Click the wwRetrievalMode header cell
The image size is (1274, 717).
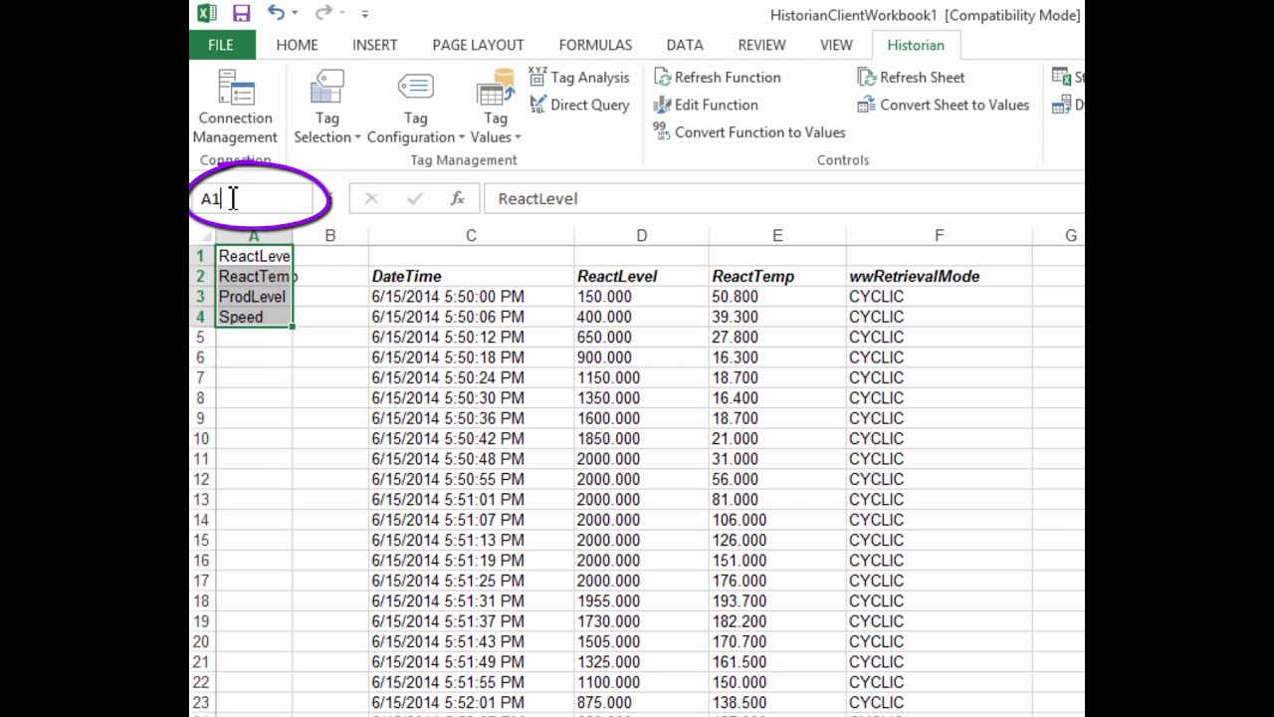click(939, 276)
